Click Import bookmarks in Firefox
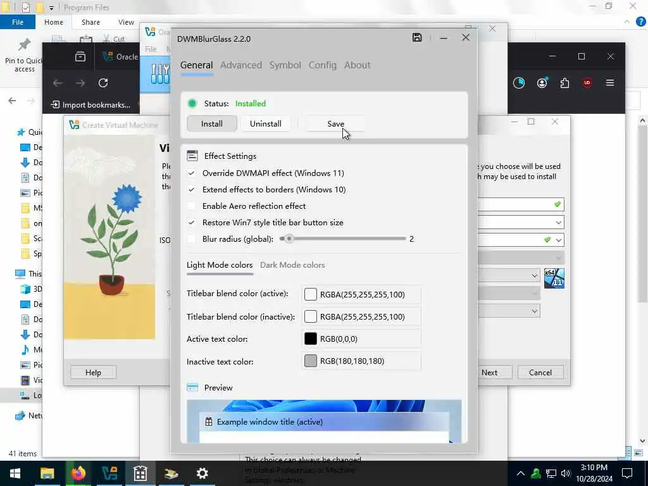 90,105
